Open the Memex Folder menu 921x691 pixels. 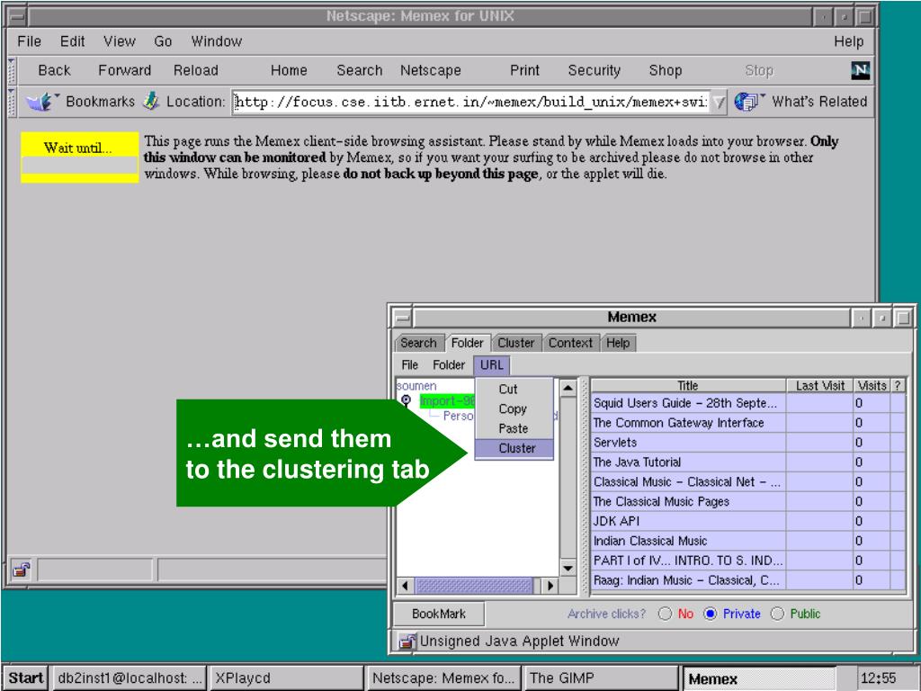pos(449,365)
